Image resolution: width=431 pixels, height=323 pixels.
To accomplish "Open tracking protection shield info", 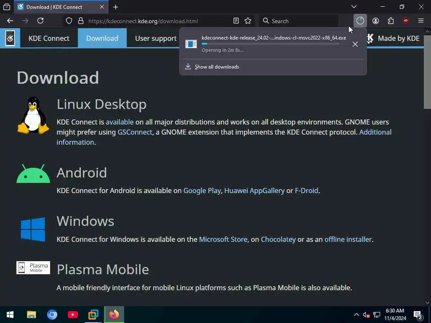I will pos(69,21).
